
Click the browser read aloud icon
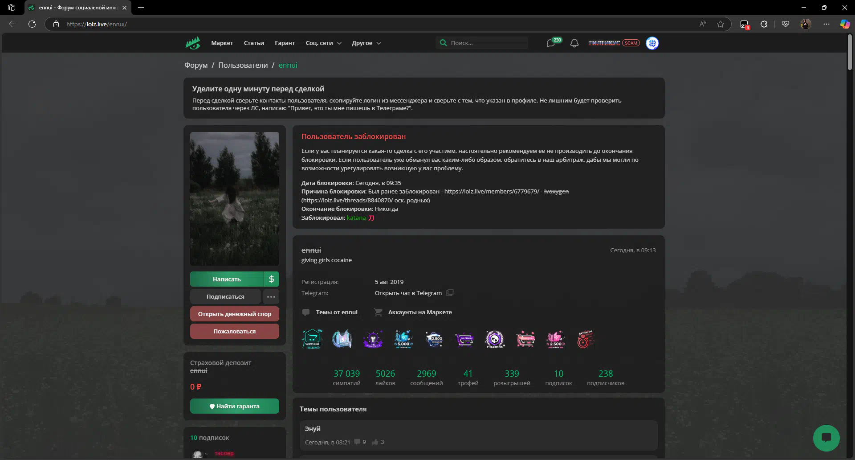[703, 24]
